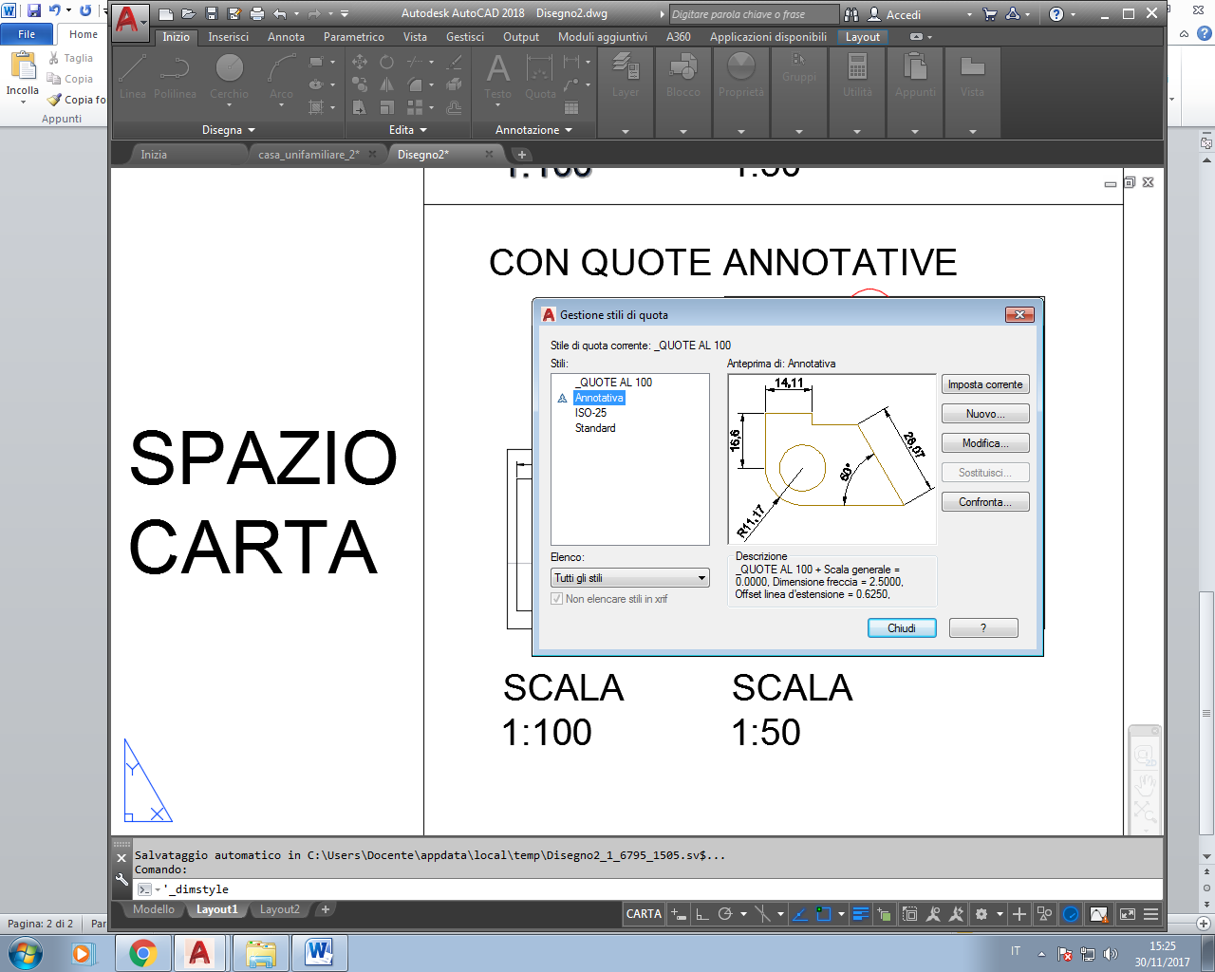Click the keyword search field in title bar
The image size is (1215, 972).
point(754,14)
